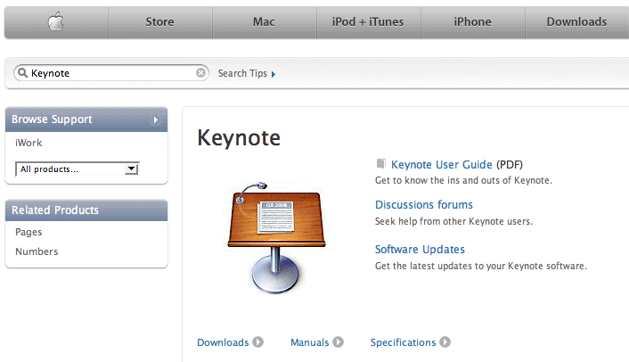Click the Browse Support header
The image size is (629, 362).
86,119
